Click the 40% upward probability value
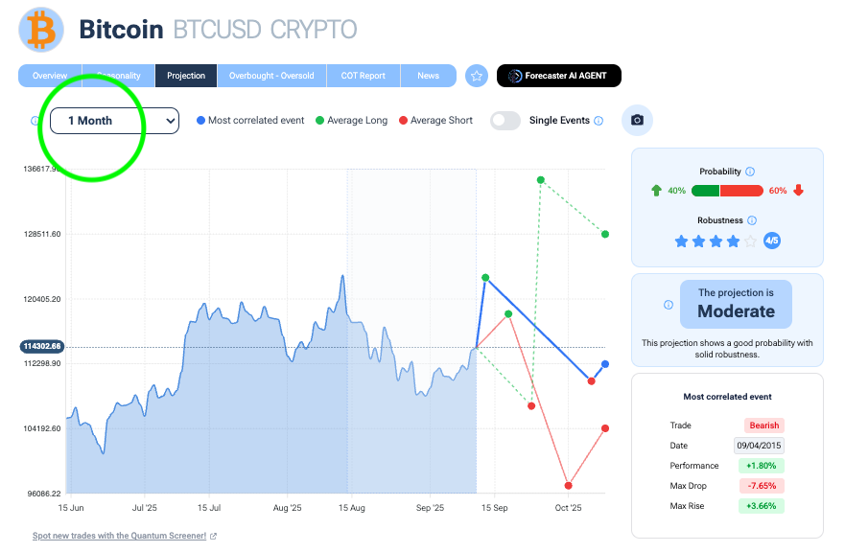 point(677,191)
